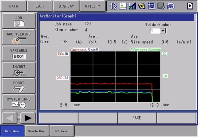Viewport: 198px width, 137px height.
Task: Open the IN/OUT signals menu
Action: (x=18, y=70)
